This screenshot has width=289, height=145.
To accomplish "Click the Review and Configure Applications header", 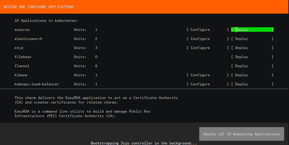I will click(39, 7).
